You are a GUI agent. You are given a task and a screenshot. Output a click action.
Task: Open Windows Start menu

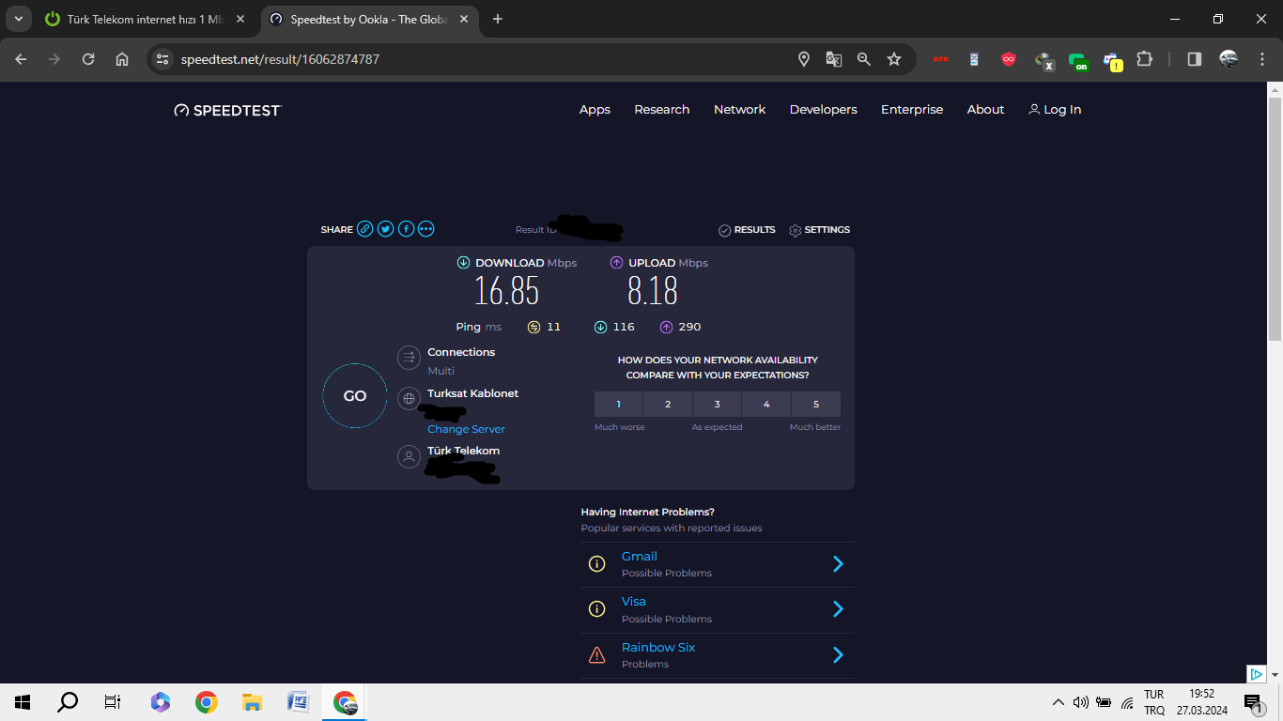pyautogui.click(x=23, y=701)
